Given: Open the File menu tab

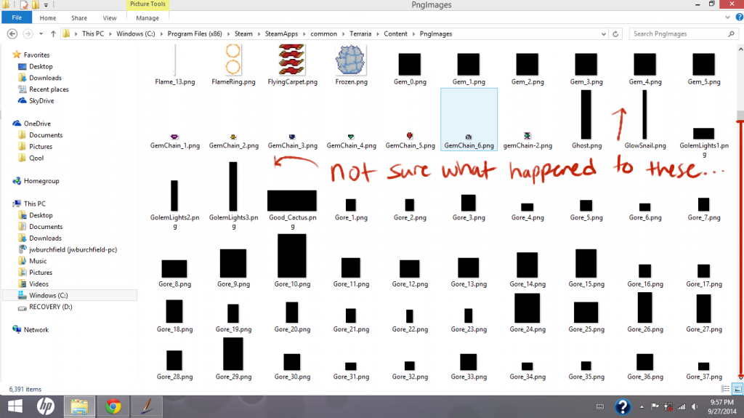Looking at the screenshot, I should coord(17,17).
